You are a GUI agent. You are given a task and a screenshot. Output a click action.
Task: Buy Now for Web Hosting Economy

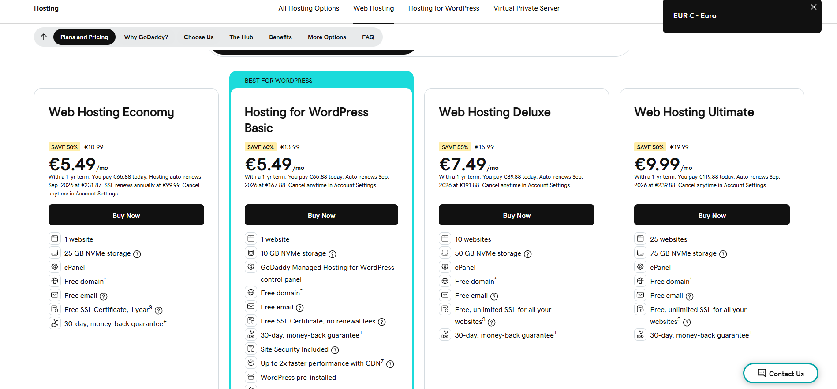coord(126,215)
